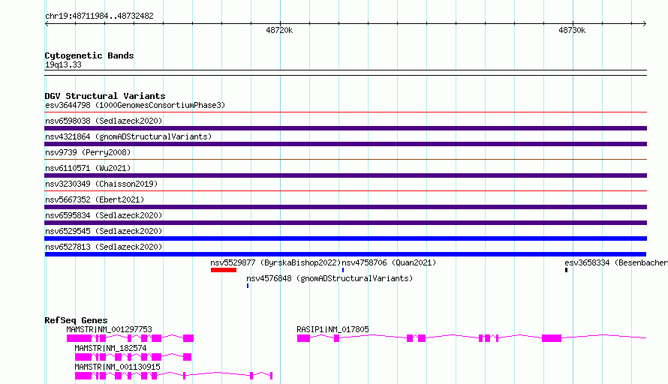
Task: Click the small black esv3658334 marker
Action: pyautogui.click(x=566, y=270)
